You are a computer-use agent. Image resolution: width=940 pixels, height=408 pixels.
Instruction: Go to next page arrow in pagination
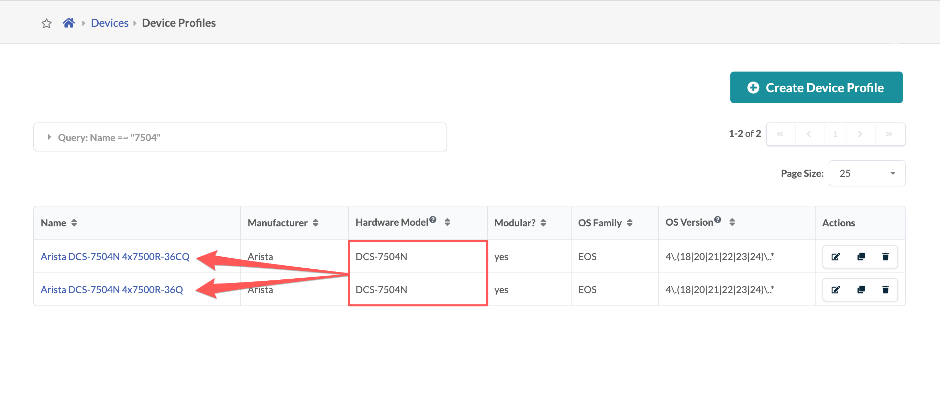click(860, 134)
